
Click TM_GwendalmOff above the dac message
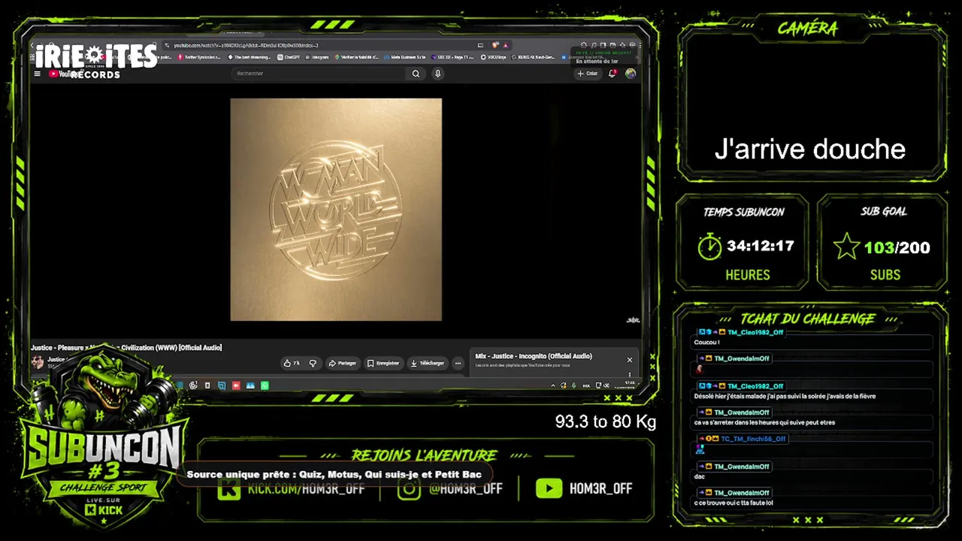click(x=742, y=467)
